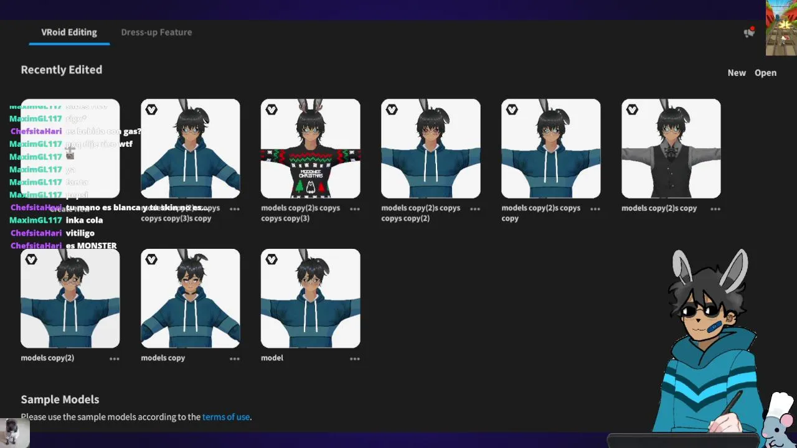Open the Dress-up Feature tab
Image resolution: width=797 pixels, height=448 pixels.
pyautogui.click(x=156, y=32)
